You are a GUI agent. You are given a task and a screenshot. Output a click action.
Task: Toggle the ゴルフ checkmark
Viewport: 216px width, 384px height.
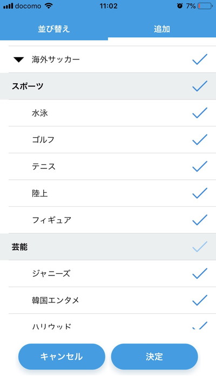click(200, 139)
